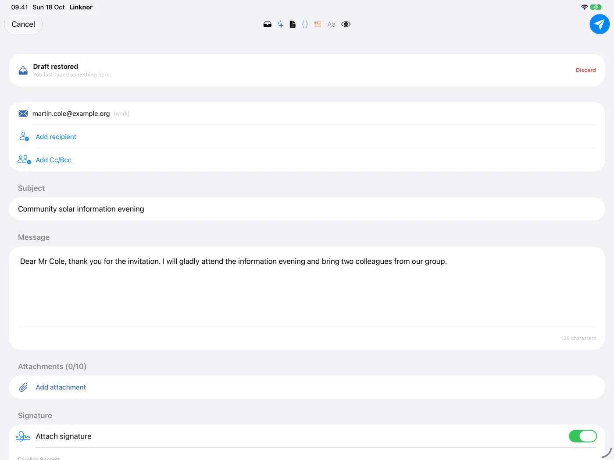Image resolution: width=614 pixels, height=460 pixels.
Task: Tap the '129 characters' counter
Action: point(578,338)
